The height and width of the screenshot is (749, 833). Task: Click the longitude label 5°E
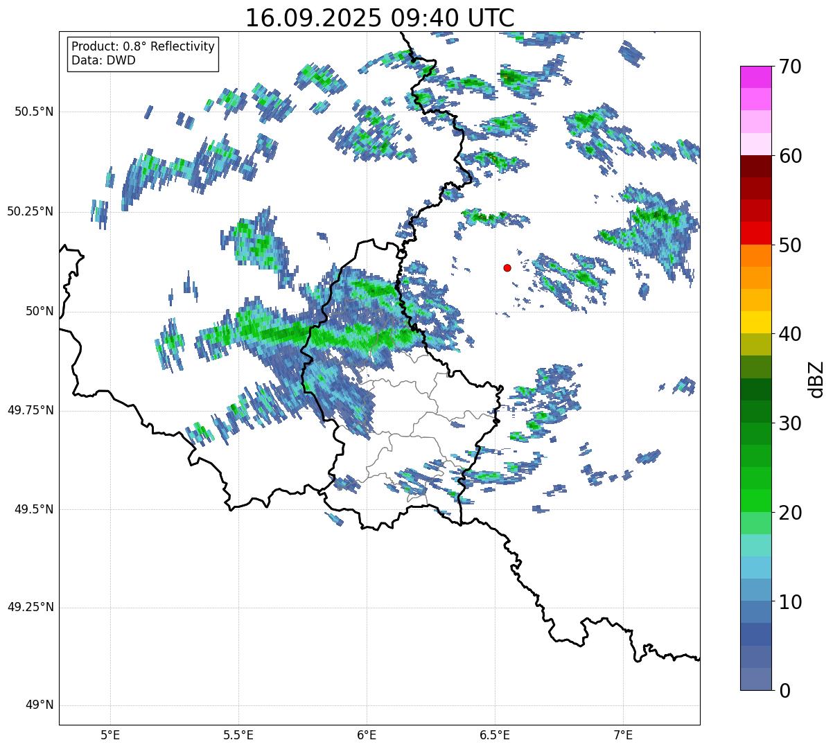110,735
